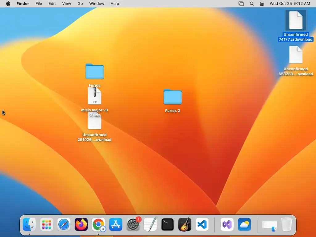Open Google Chrome in the Dock
This screenshot has height=237, width=316.
coord(98,224)
